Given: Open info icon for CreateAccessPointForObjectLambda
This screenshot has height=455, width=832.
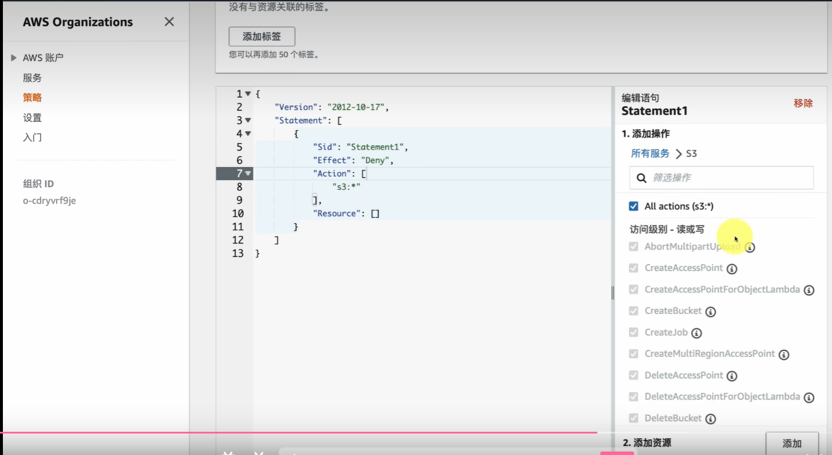Looking at the screenshot, I should 809,290.
